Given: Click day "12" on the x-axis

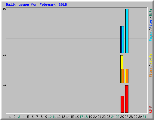Looking at the screenshot, I should [59, 117].
